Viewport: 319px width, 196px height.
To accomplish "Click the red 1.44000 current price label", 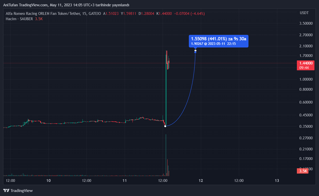I will [306, 63].
